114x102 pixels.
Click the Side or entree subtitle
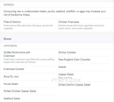pos(65,78)
